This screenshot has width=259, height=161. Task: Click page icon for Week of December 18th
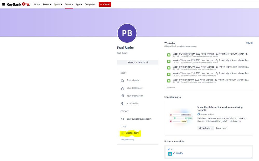click(169, 55)
